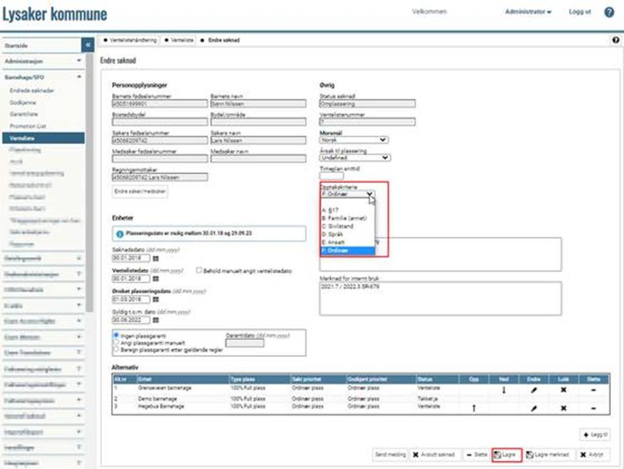Collapse the left sidebar with the double-chevron icon
The width and height of the screenshot is (624, 469).
(88, 45)
